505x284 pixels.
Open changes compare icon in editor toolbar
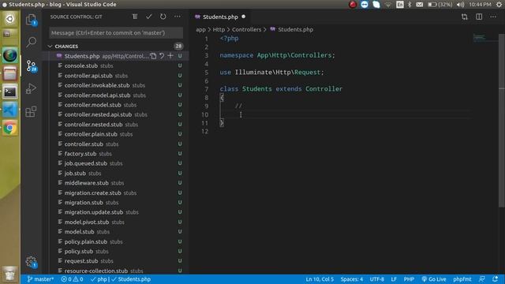pos(465,17)
